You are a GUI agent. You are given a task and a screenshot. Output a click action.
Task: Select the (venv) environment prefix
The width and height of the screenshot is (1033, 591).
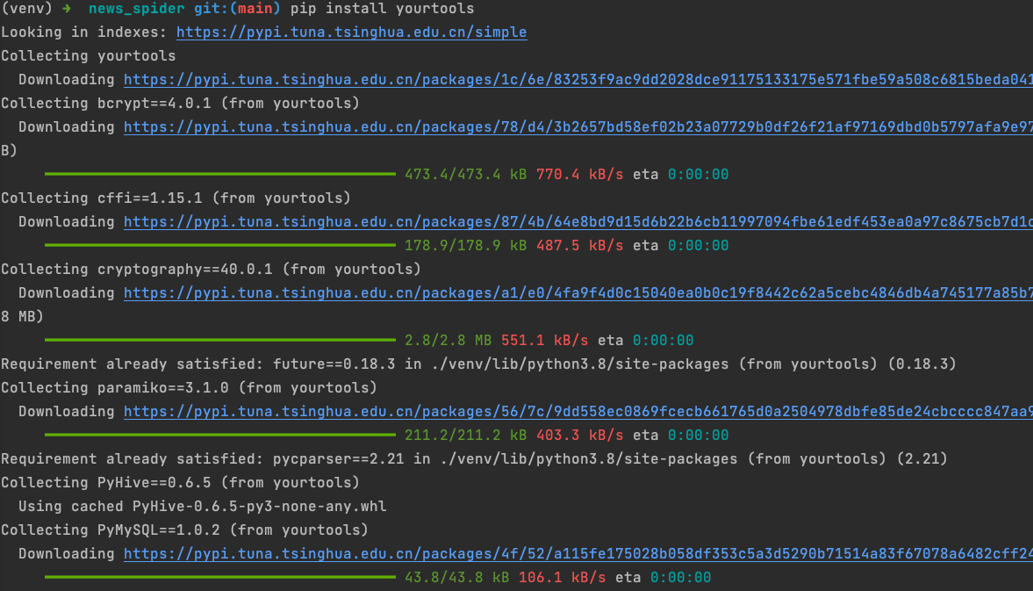pyautogui.click(x=27, y=9)
